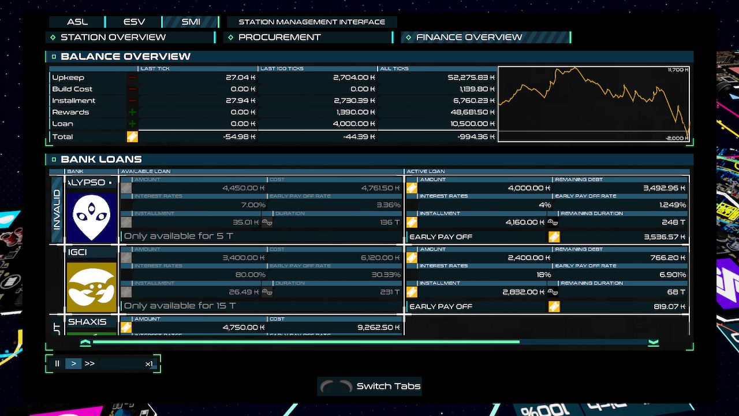The height and width of the screenshot is (416, 739).
Task: Collapse the Balance Overview section
Action: (x=54, y=57)
